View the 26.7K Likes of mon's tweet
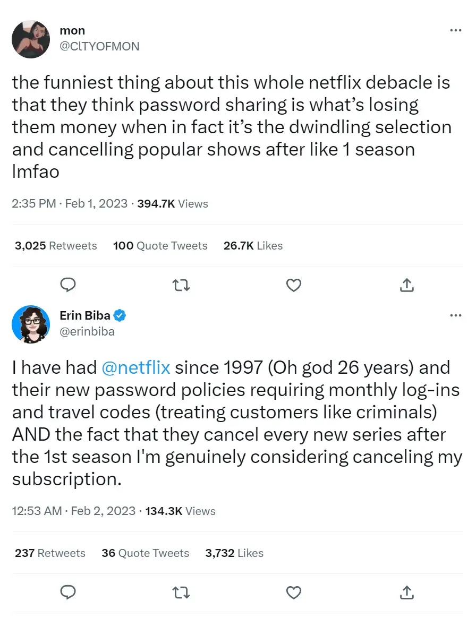This screenshot has height=618, width=476. [253, 245]
